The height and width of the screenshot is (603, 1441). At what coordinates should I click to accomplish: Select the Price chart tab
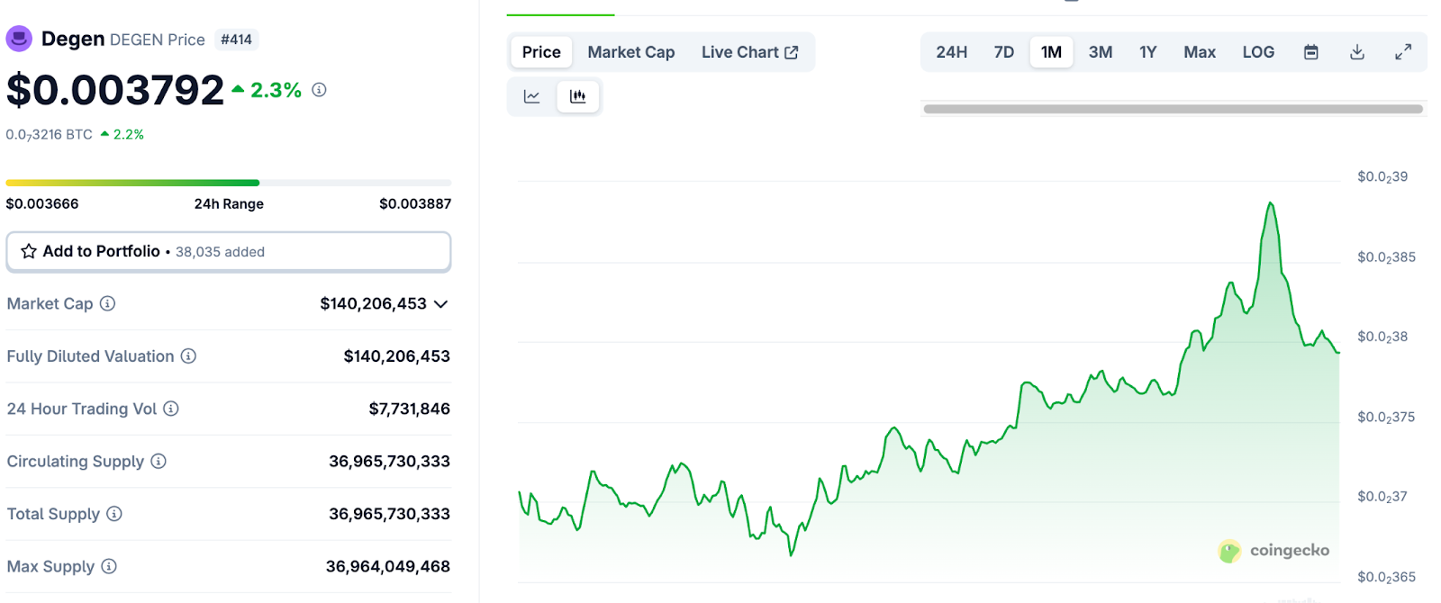click(541, 52)
